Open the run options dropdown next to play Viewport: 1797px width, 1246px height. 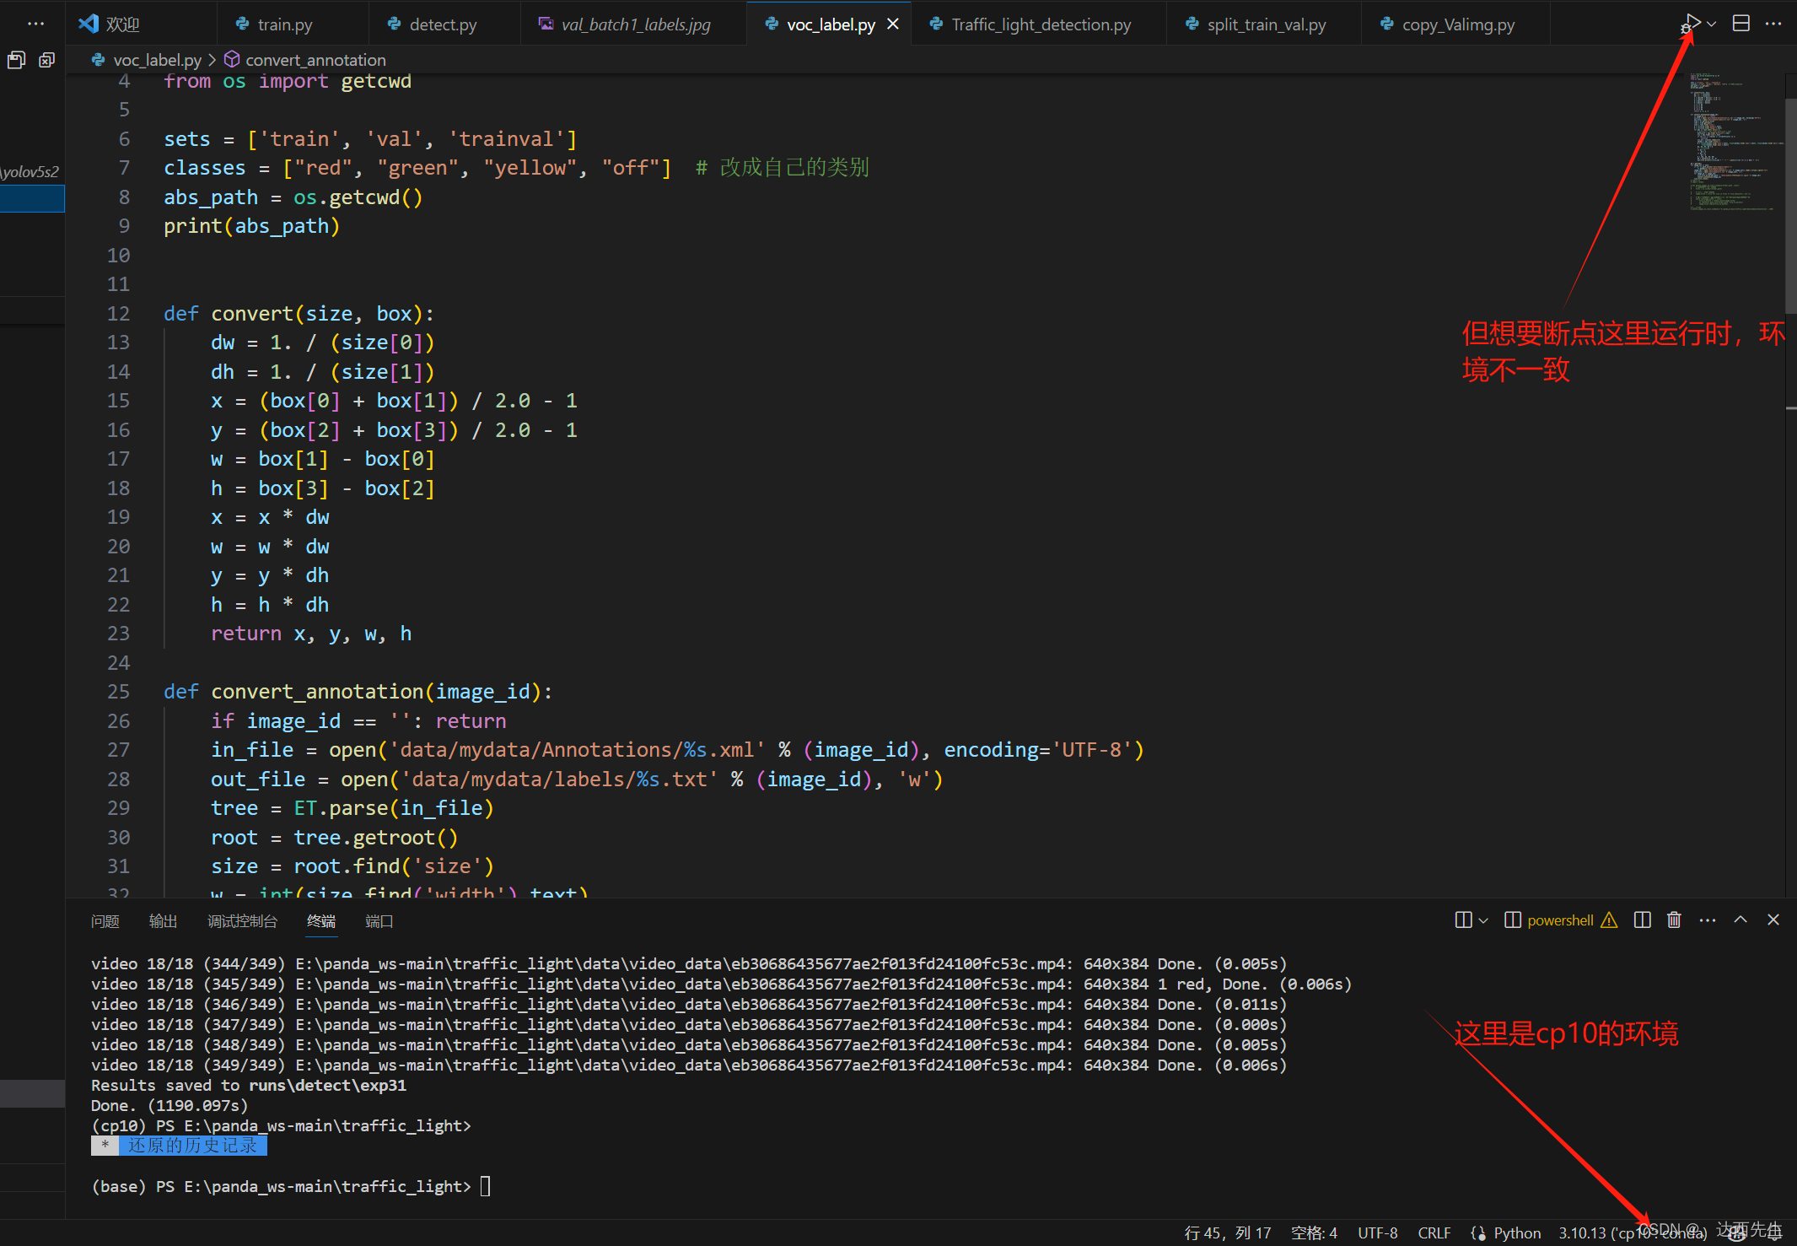pos(1712,24)
